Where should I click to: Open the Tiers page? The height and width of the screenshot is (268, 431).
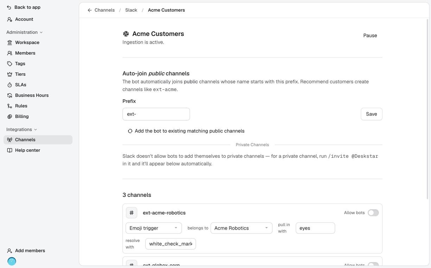pos(38,74)
